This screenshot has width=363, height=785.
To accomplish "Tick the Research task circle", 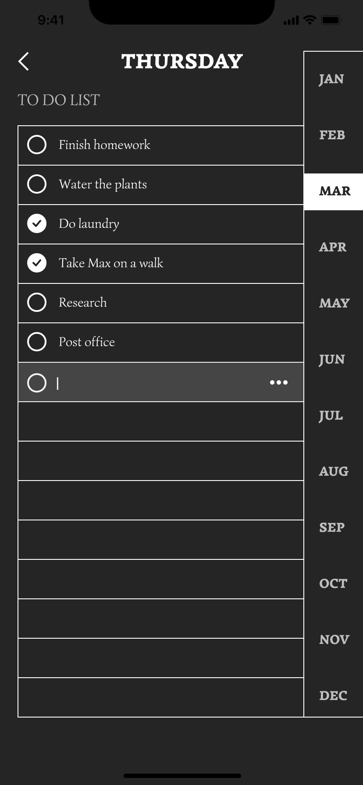I will tap(37, 303).
